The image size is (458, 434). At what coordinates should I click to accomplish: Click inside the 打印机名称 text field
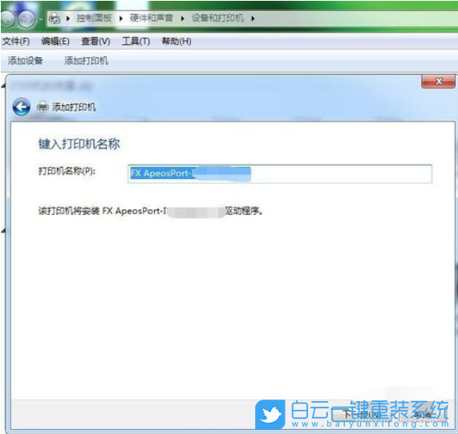[280, 174]
